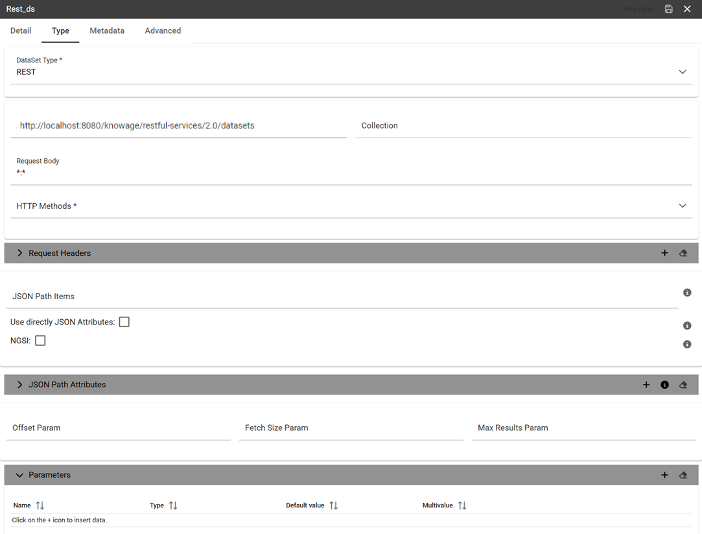Click the Fetch Size Param field
This screenshot has width=702, height=534.
tap(351, 428)
